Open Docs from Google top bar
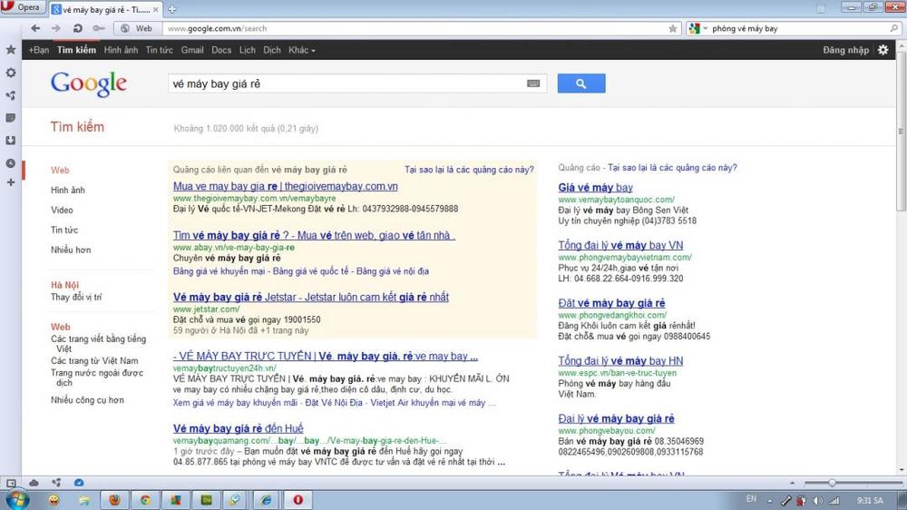This screenshot has height=510, width=907. 221,50
